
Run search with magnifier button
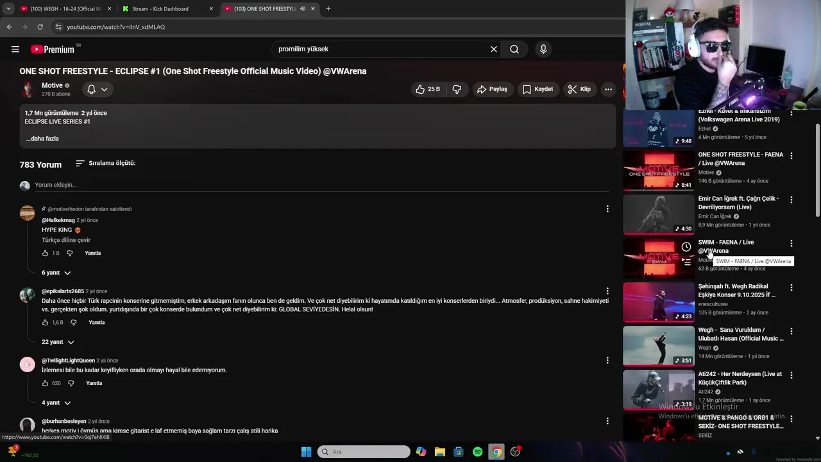coord(514,49)
